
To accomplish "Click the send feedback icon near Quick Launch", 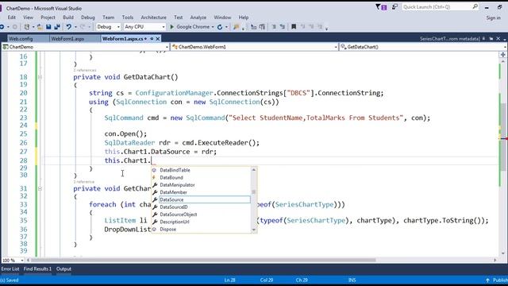I will (394, 6).
